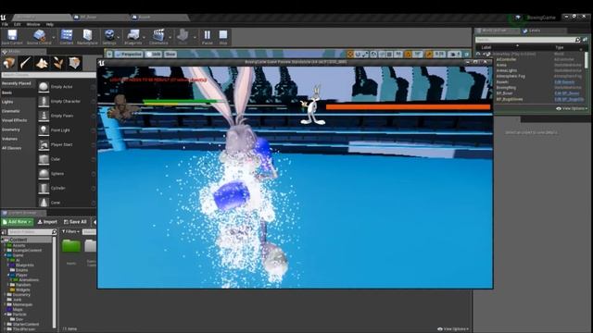
Task: Select the green folder thumbnail in Content Browser
Action: pos(71,246)
